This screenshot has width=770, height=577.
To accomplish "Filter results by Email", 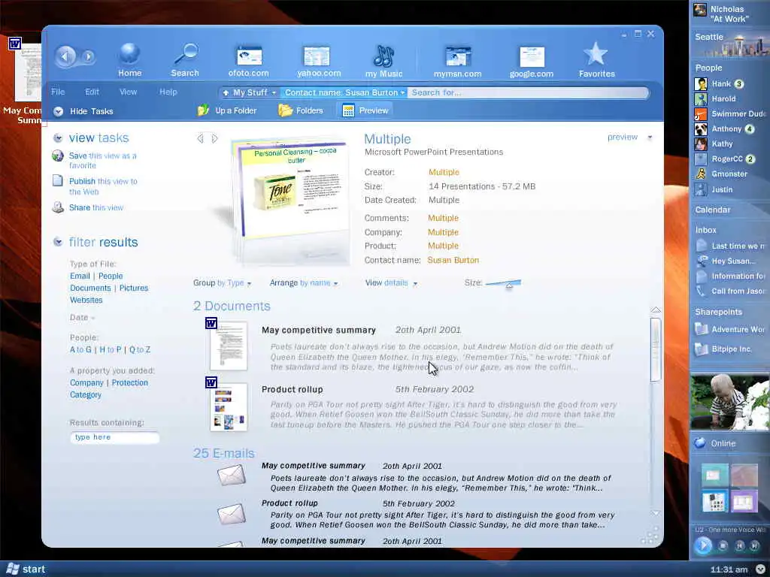I will click(80, 276).
